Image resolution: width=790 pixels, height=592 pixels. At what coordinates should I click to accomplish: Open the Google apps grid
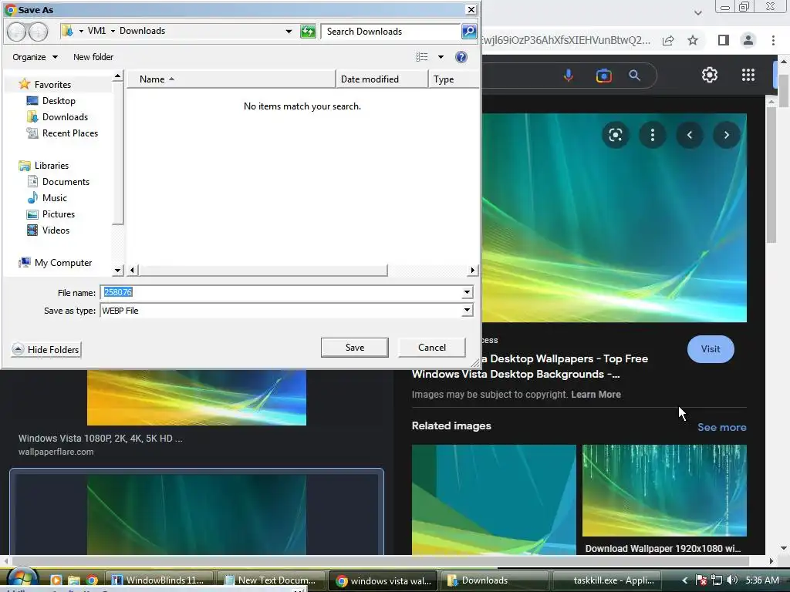point(748,75)
